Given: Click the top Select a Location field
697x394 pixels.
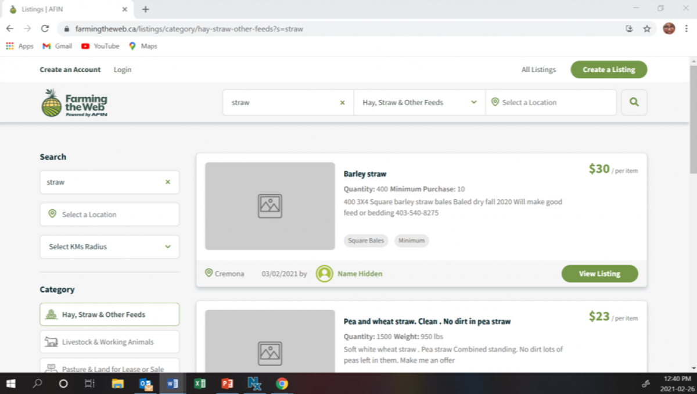Looking at the screenshot, I should [551, 102].
